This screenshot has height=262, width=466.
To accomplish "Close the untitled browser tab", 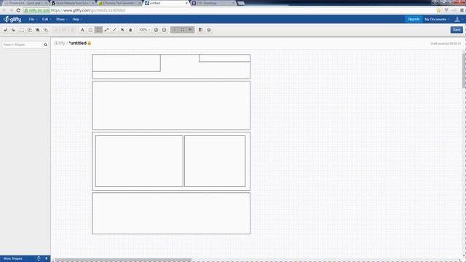I will [x=186, y=3].
